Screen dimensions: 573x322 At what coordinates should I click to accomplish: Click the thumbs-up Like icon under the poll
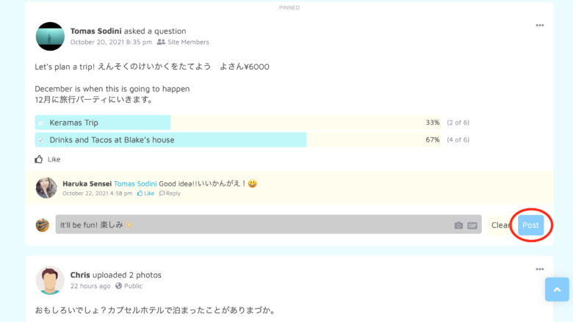[39, 159]
